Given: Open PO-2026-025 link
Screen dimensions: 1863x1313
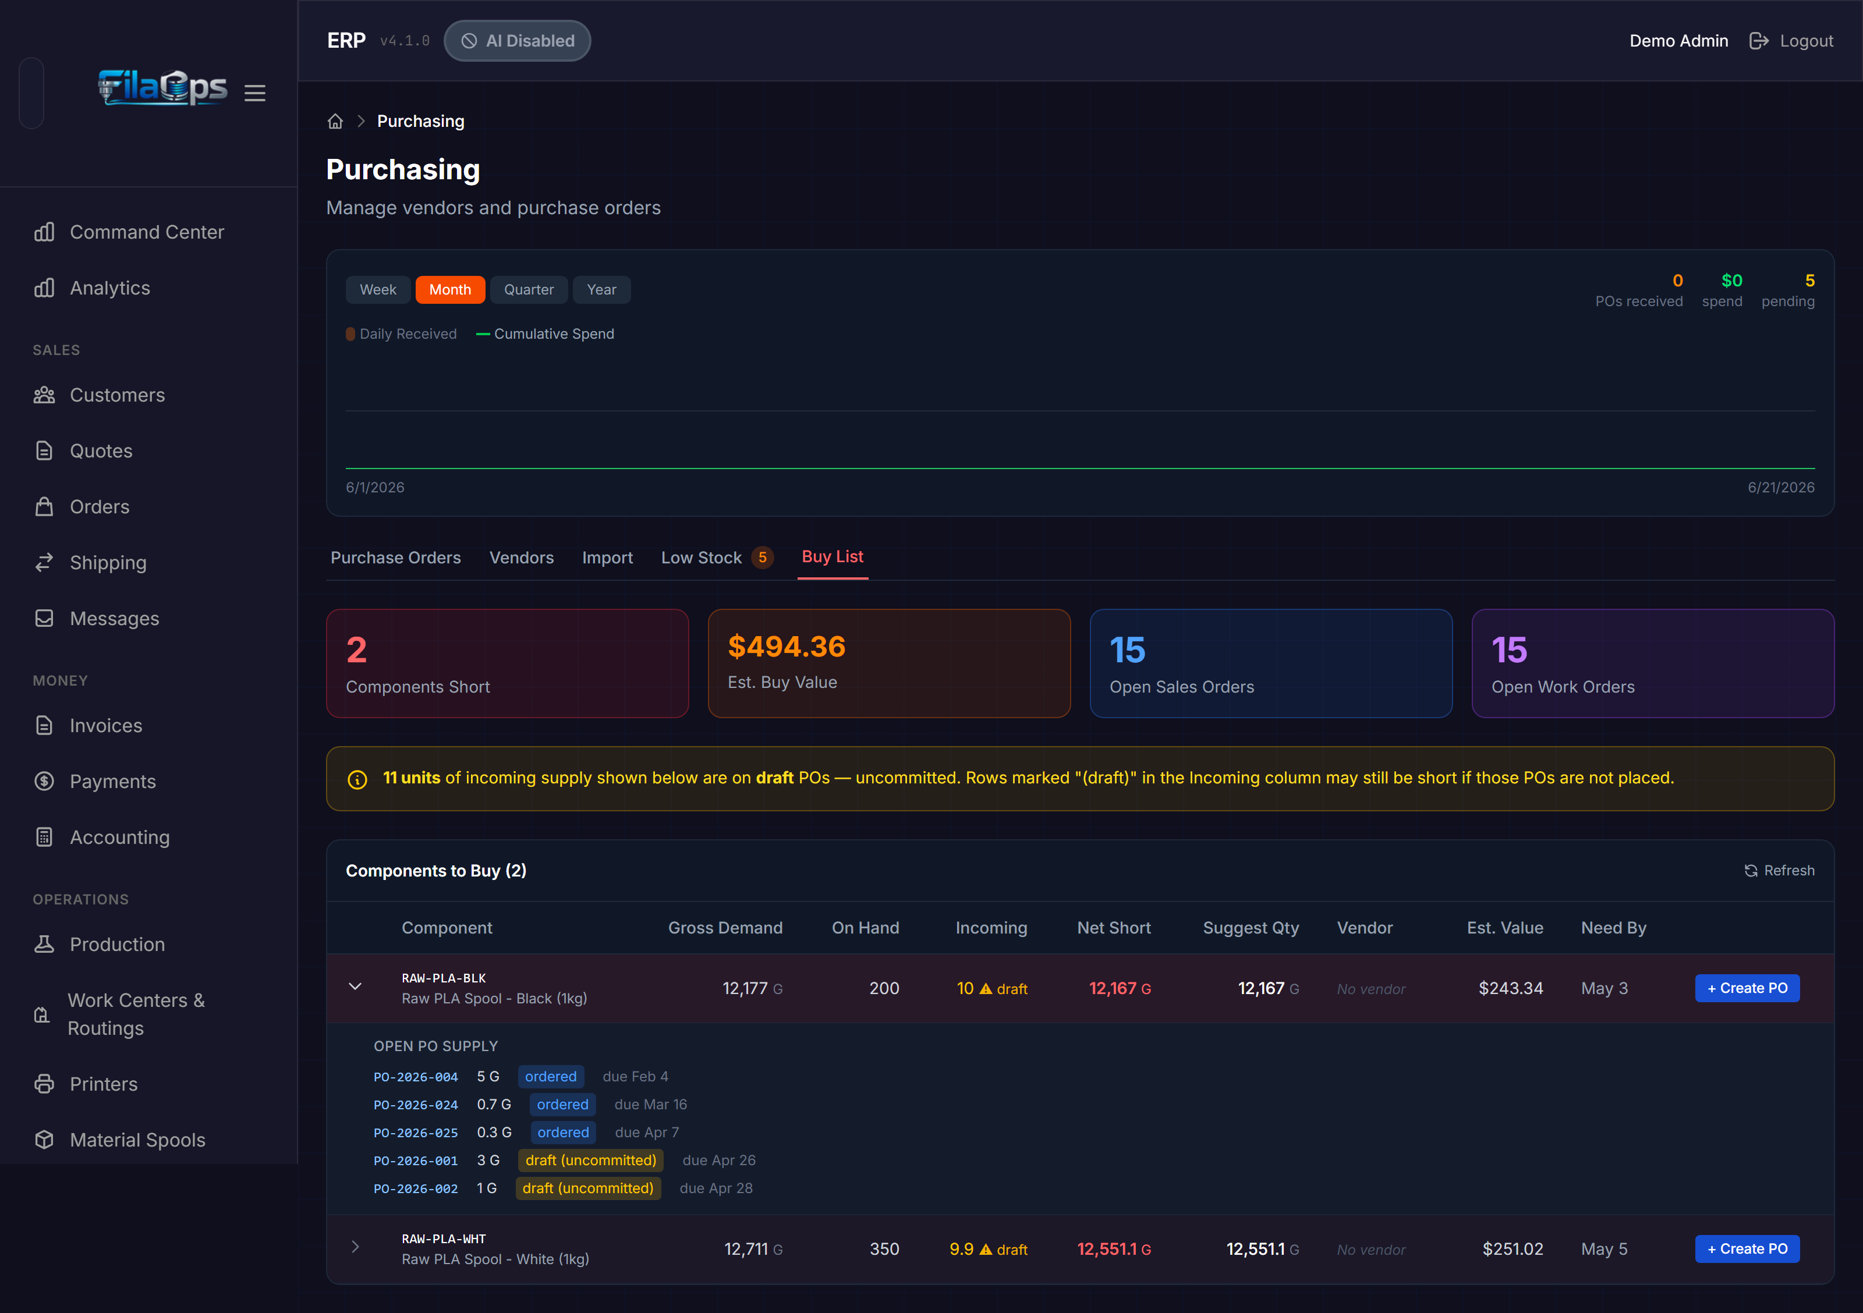Looking at the screenshot, I should pyautogui.click(x=416, y=1133).
